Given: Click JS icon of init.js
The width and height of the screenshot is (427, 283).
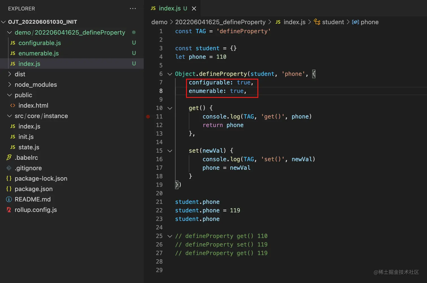Looking at the screenshot, I should pyautogui.click(x=13, y=137).
